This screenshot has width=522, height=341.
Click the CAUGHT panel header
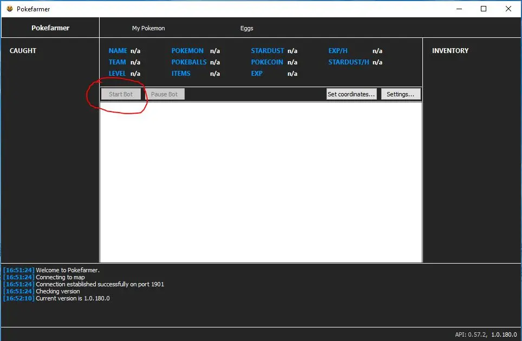point(23,51)
